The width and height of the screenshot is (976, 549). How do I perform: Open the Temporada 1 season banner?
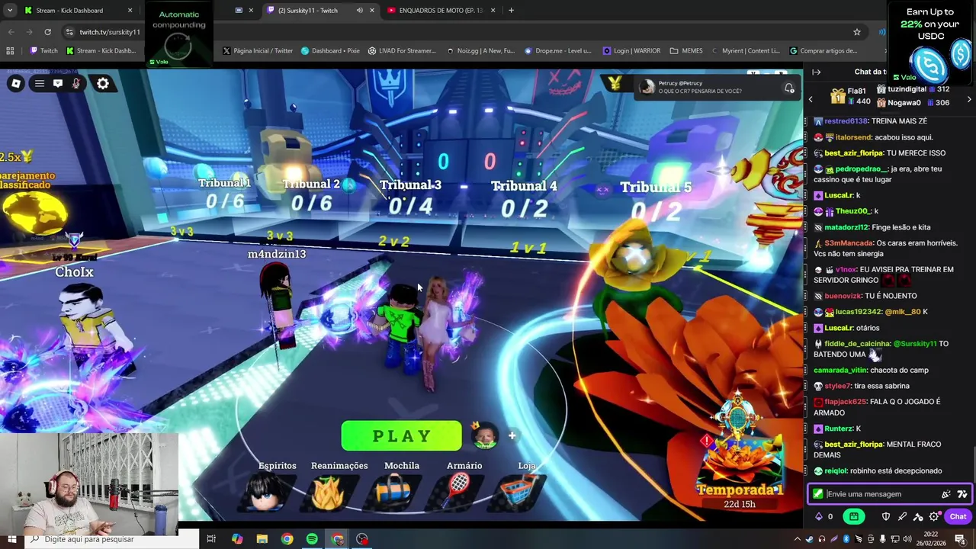tap(739, 457)
